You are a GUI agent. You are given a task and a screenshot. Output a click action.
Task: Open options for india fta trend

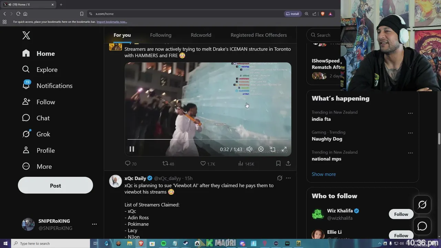pos(410,113)
